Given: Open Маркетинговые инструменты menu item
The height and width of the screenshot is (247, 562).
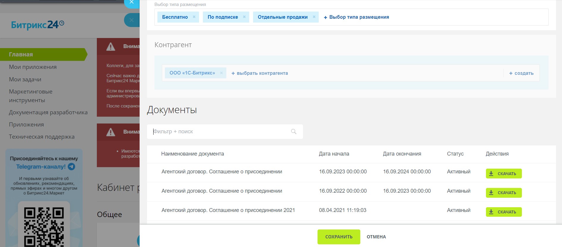Looking at the screenshot, I should [x=31, y=96].
